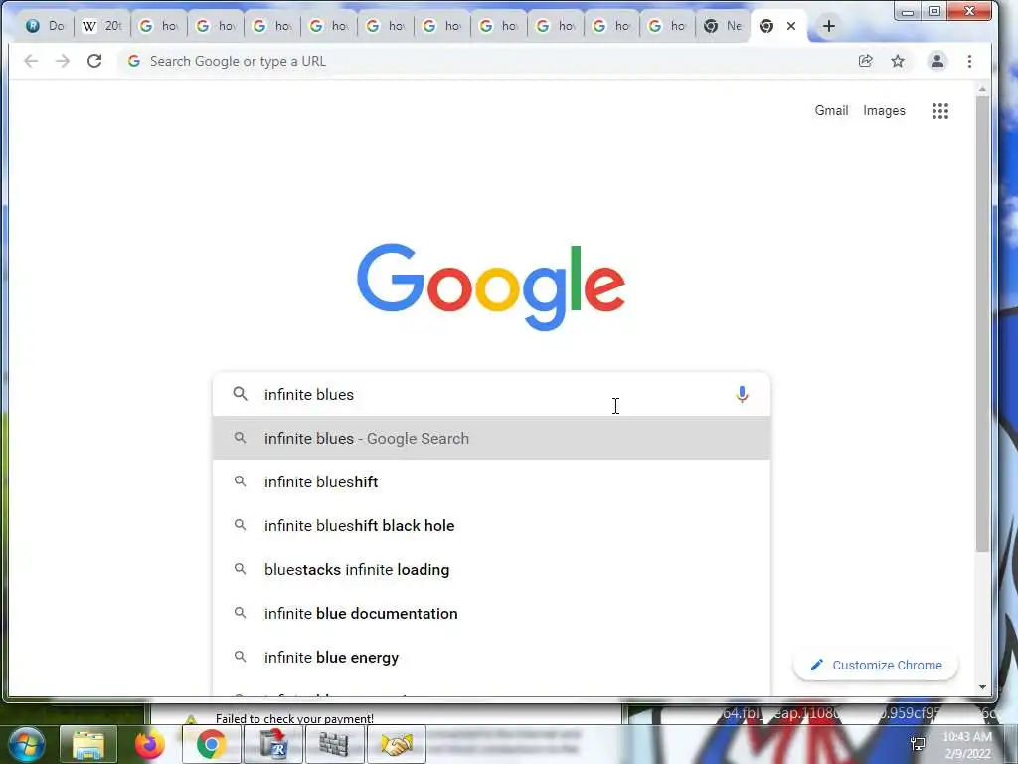Viewport: 1018px width, 764px height.
Task: Go back using the browser back arrow
Action: tap(31, 61)
